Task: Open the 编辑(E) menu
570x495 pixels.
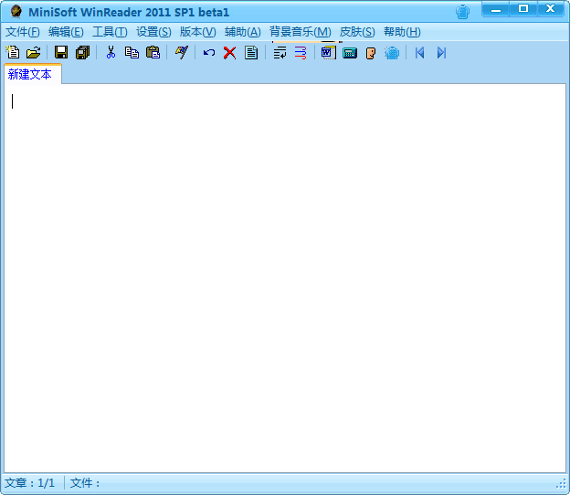Action: click(66, 32)
